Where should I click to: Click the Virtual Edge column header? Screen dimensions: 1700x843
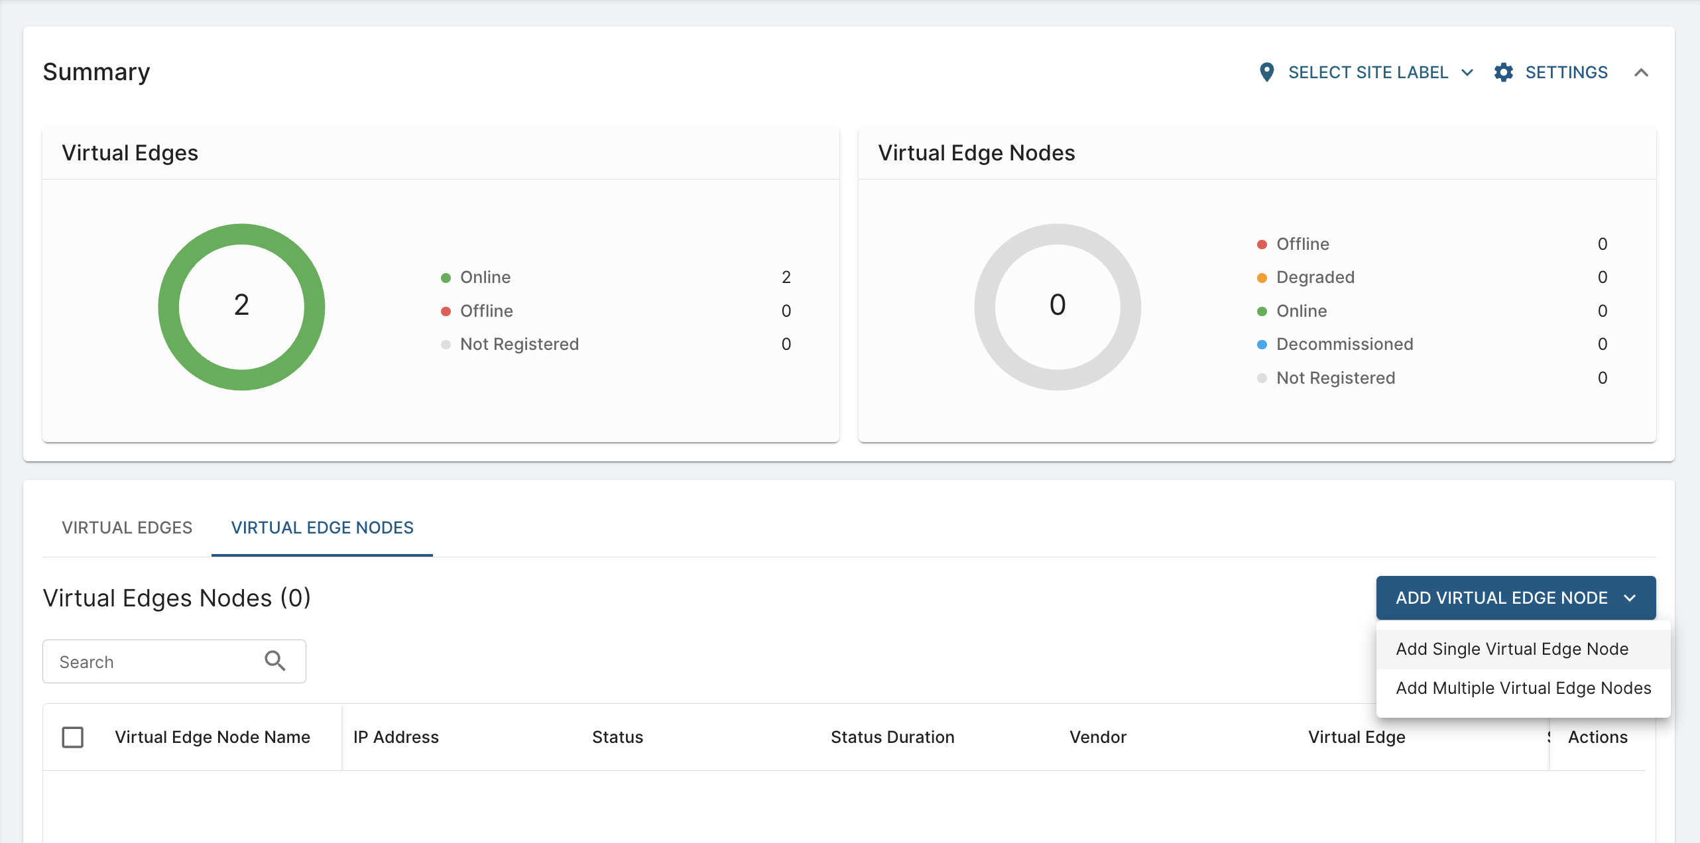point(1357,737)
